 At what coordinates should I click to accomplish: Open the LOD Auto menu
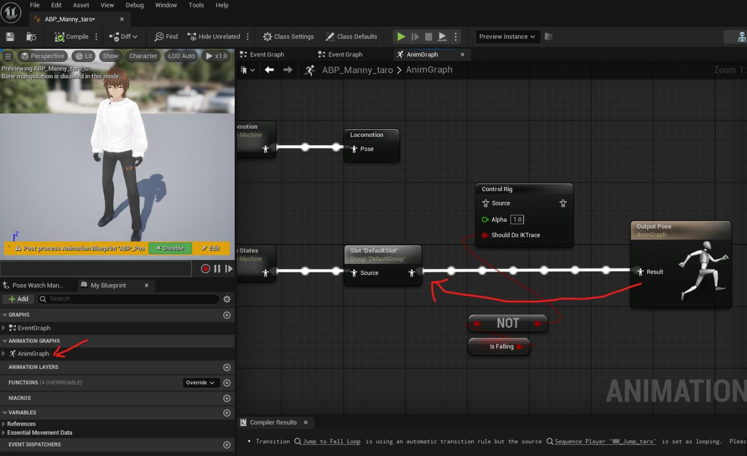tap(181, 56)
